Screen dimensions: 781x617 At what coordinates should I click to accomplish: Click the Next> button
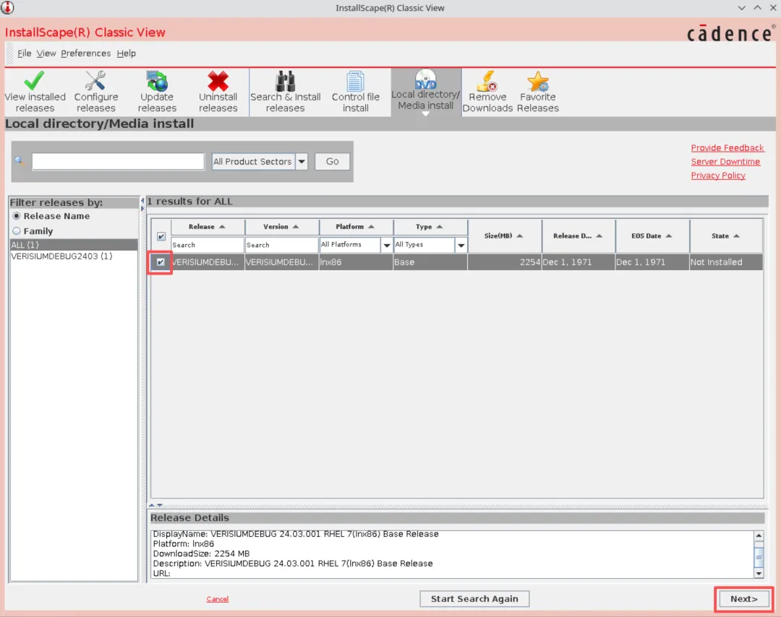click(x=743, y=599)
